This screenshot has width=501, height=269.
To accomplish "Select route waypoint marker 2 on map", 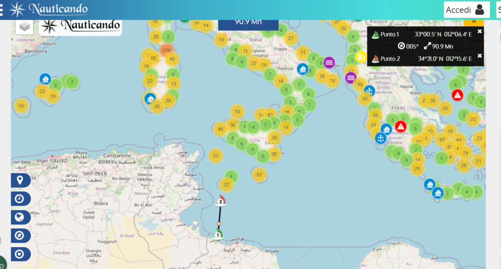I will coord(221,201).
